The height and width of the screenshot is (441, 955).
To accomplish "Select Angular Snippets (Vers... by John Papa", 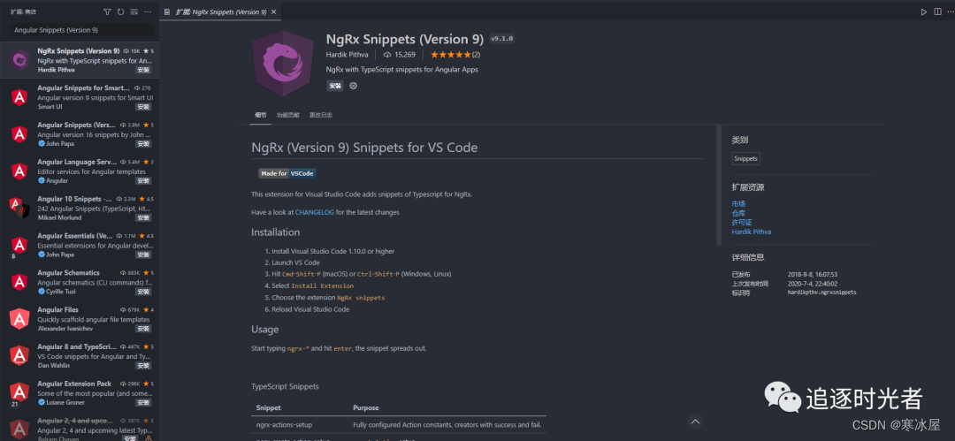I will 80,134.
